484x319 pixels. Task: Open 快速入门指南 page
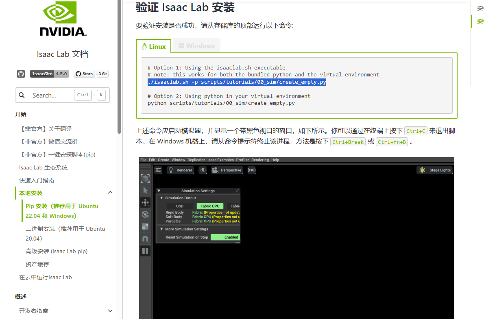(x=37, y=180)
